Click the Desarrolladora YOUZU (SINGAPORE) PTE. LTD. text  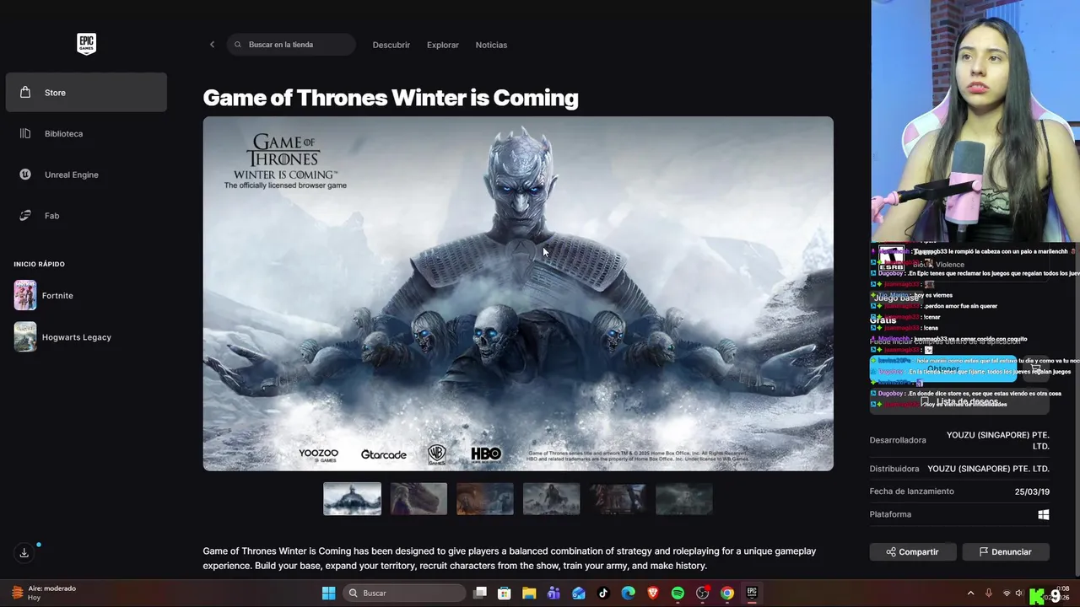pyautogui.click(x=997, y=440)
